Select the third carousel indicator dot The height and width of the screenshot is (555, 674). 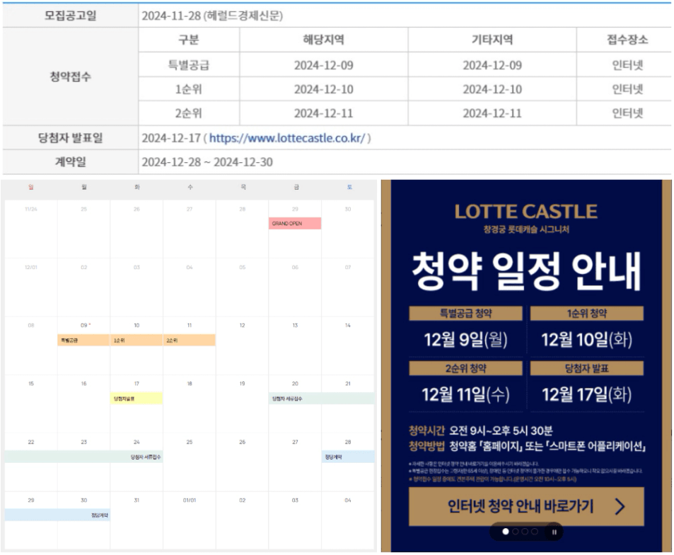525,532
